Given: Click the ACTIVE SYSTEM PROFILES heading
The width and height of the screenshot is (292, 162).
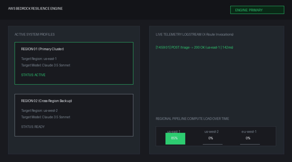Looking at the screenshot, I should [x=35, y=34].
